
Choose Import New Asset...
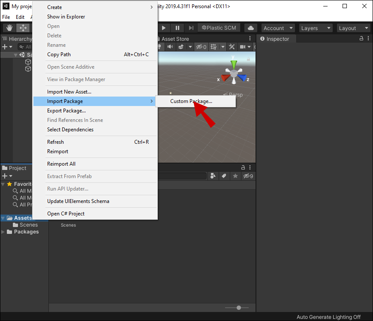pos(95,92)
